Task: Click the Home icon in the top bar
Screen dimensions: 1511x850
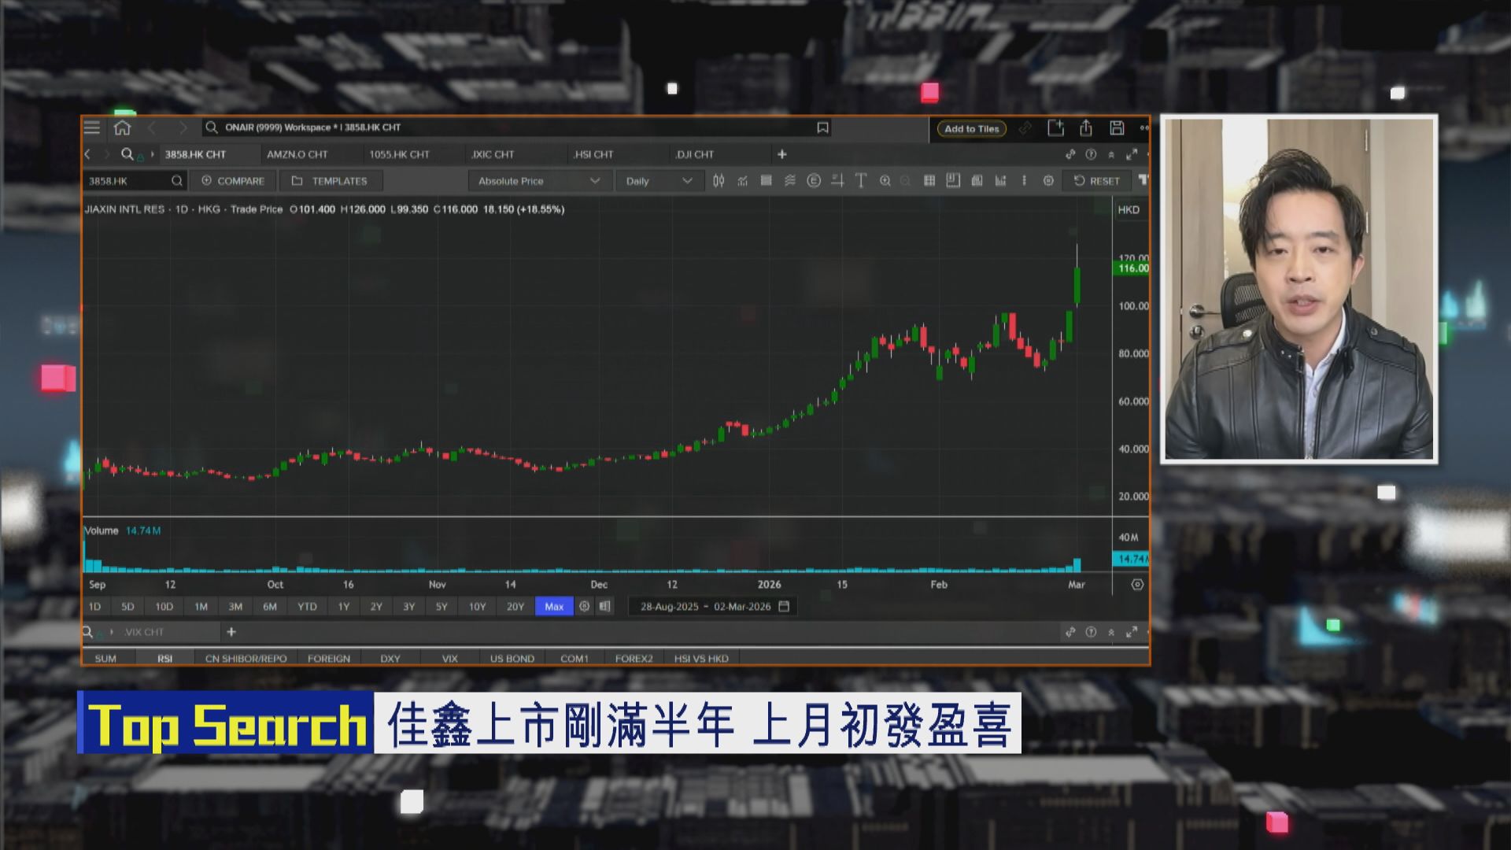Action: tap(123, 127)
